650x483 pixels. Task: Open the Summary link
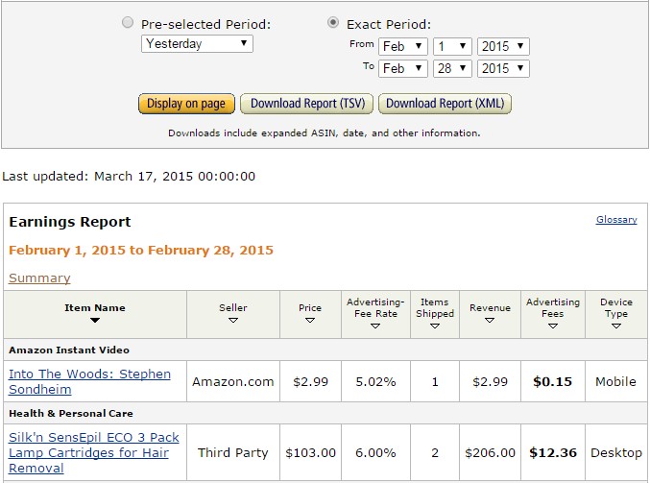pyautogui.click(x=39, y=278)
